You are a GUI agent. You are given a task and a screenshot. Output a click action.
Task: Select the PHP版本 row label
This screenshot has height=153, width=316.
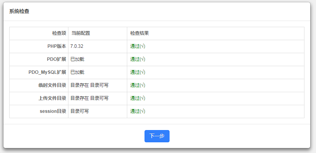tap(57, 46)
